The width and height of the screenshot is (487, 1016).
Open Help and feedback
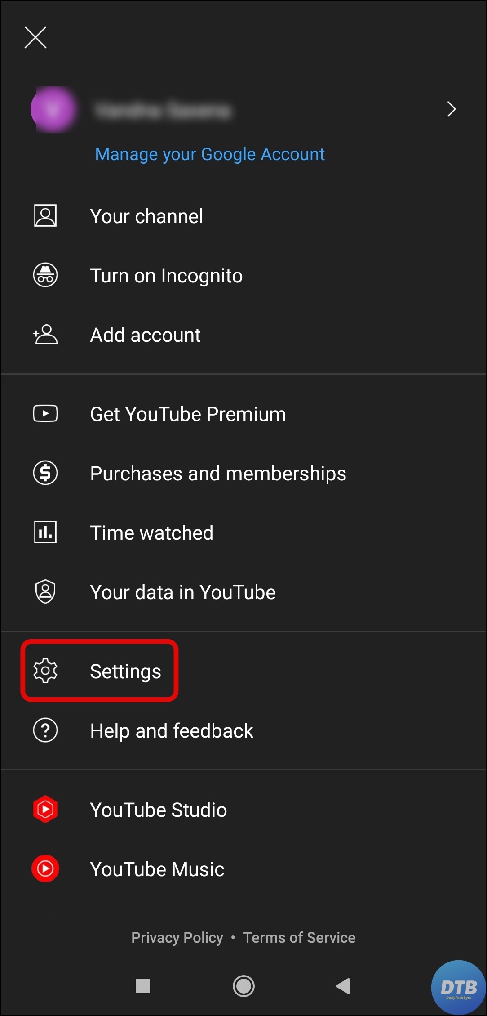pos(171,730)
